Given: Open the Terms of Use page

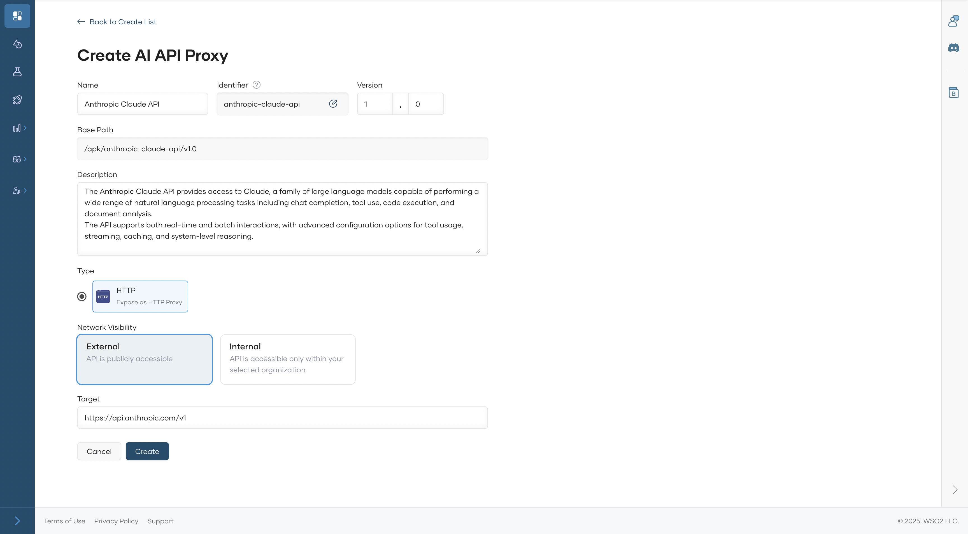Looking at the screenshot, I should 64,521.
